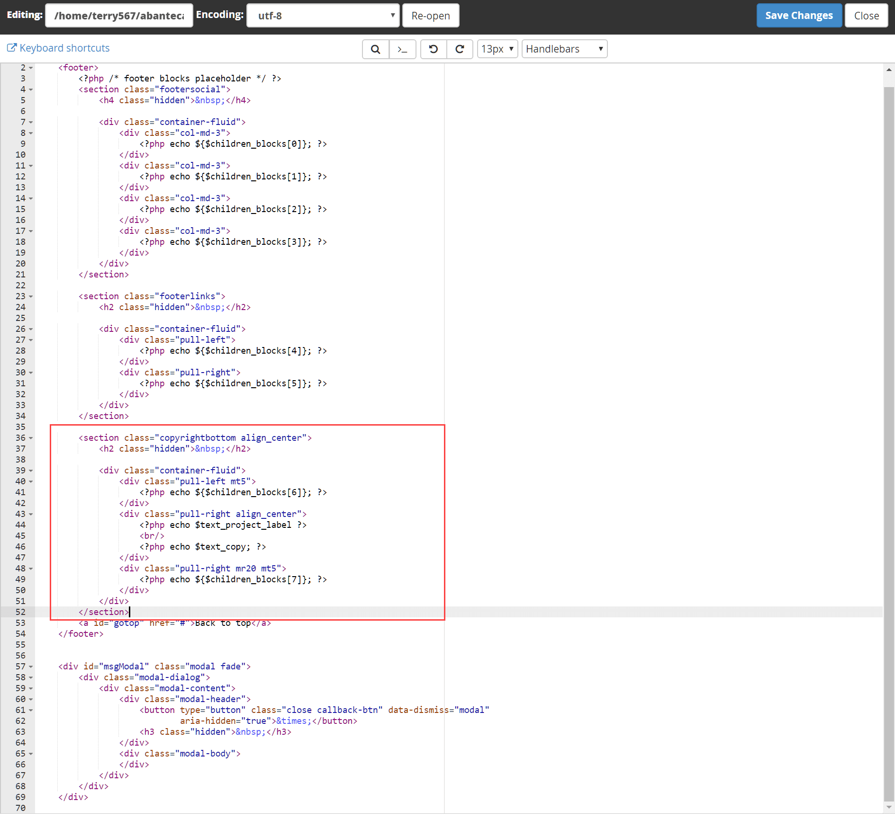This screenshot has height=828, width=895.
Task: Click the redo arrow icon
Action: pos(460,49)
